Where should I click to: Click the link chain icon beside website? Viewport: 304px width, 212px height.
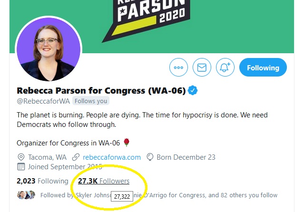[x=76, y=157]
